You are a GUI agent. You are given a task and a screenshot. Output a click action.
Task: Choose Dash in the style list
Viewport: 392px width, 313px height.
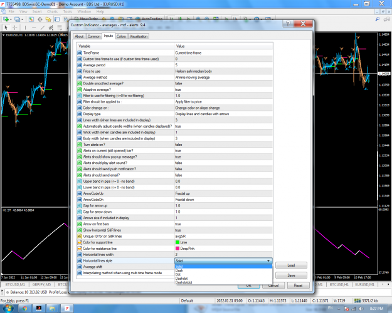[223, 270]
